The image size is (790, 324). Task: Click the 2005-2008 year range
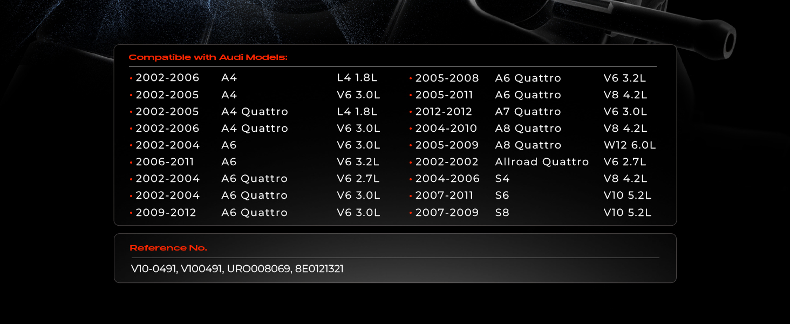point(447,78)
